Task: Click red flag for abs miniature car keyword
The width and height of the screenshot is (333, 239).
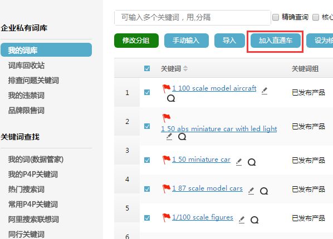Action: pyautogui.click(x=166, y=118)
